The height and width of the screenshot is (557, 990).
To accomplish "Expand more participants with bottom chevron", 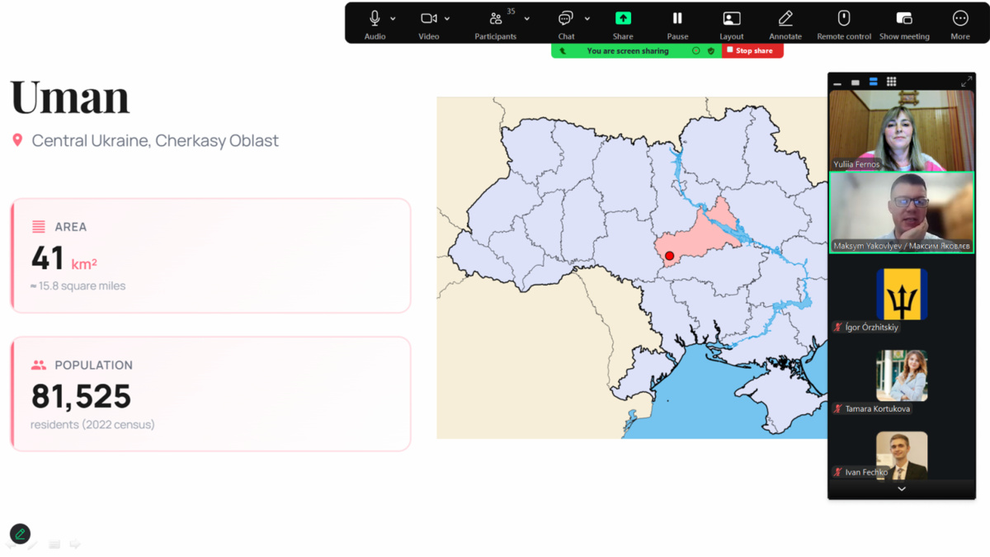I will click(902, 489).
